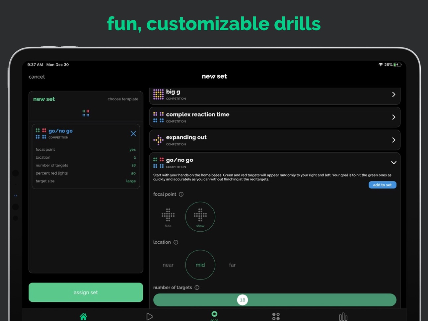
Task: Expand the big g drill
Action: pyautogui.click(x=393, y=95)
